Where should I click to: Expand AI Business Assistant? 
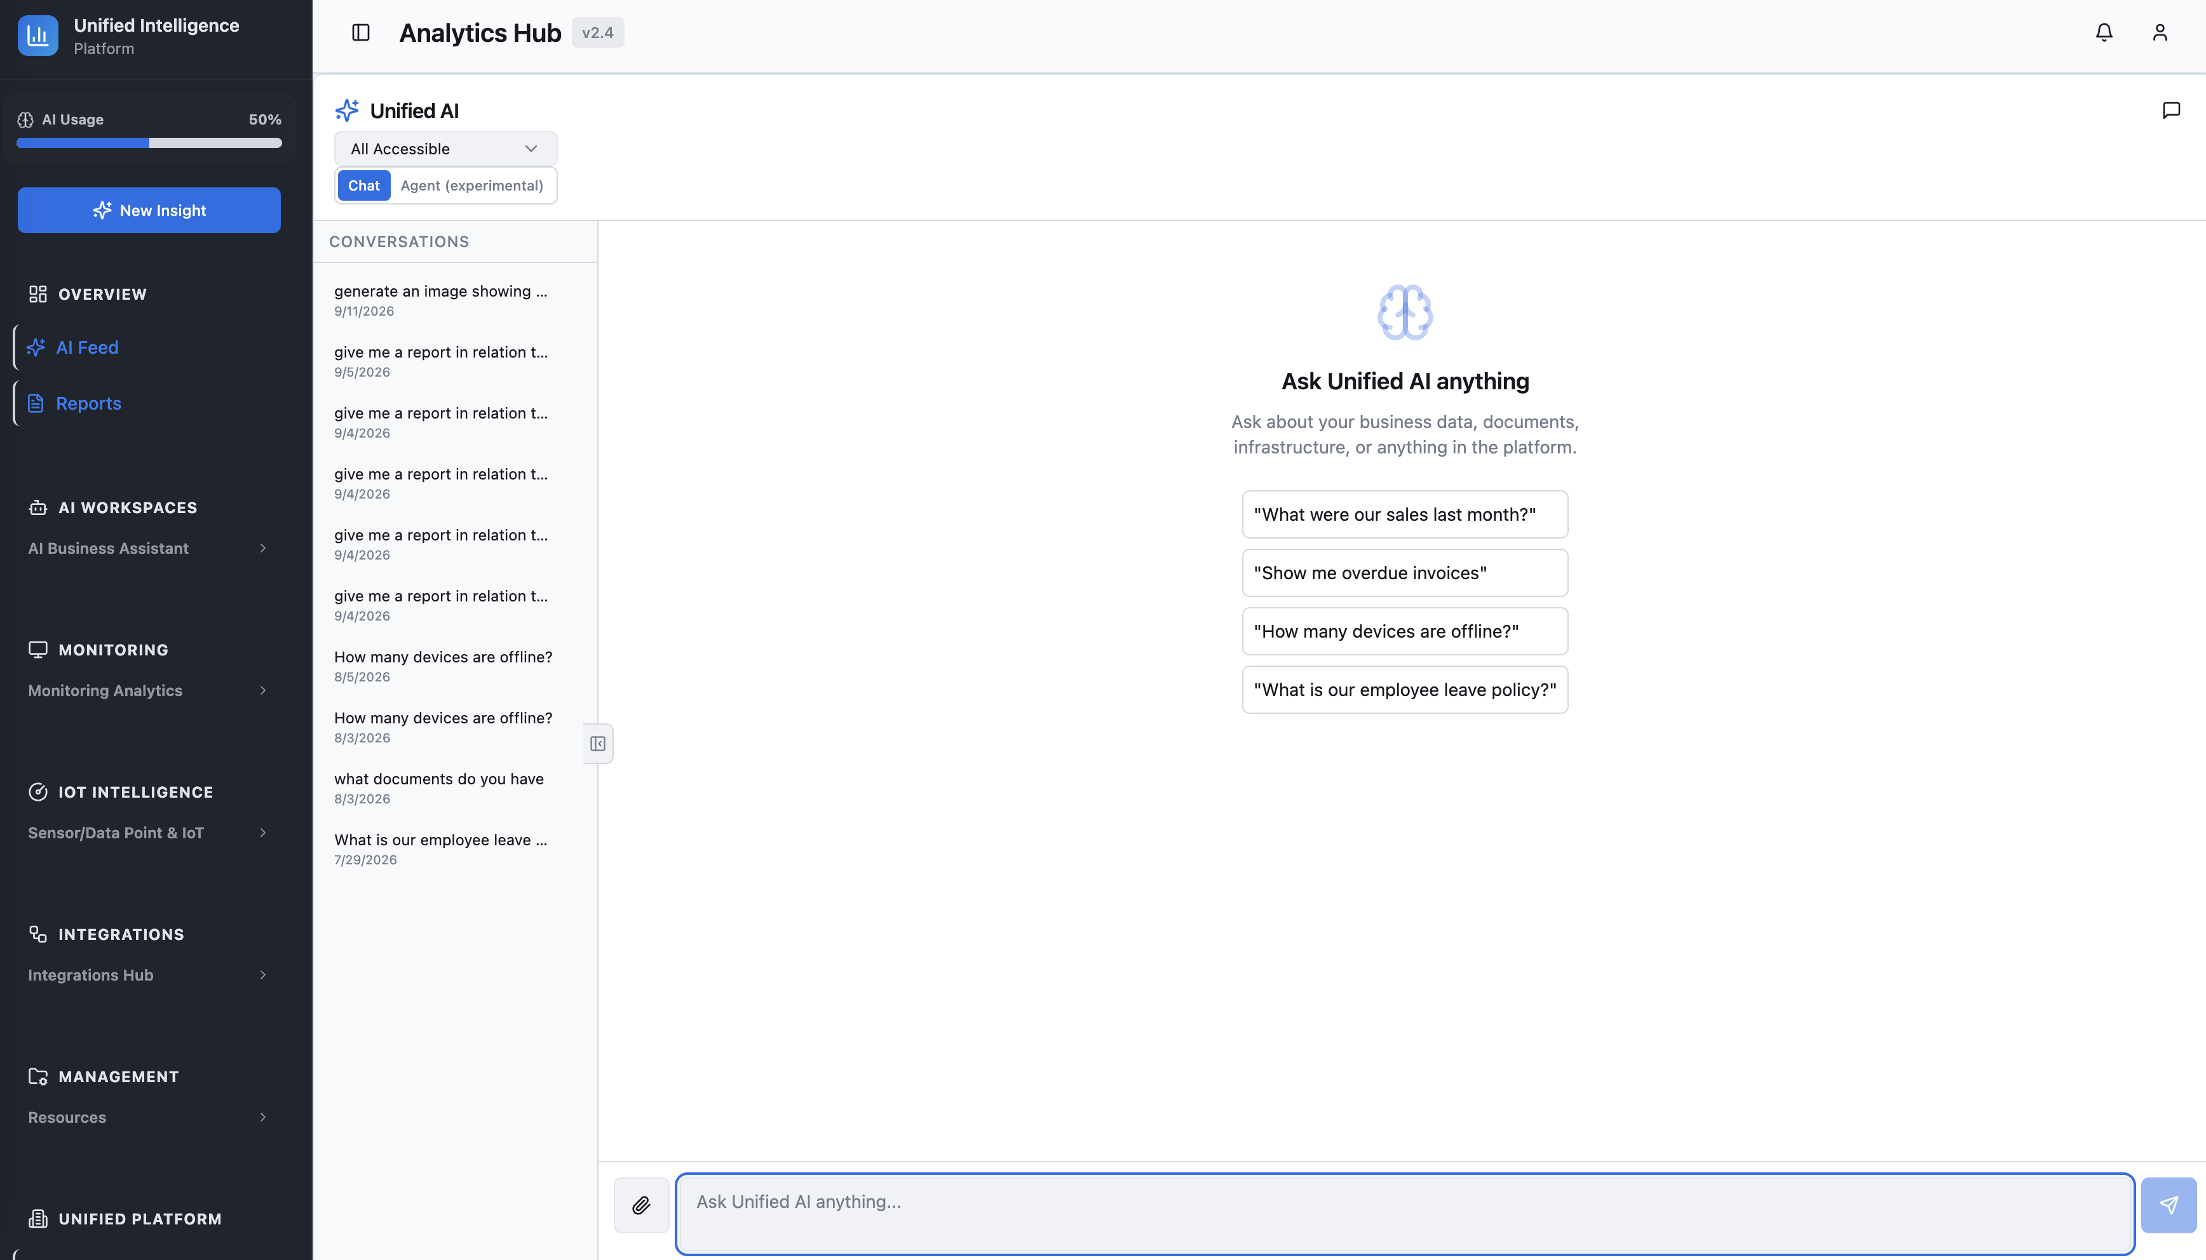click(x=149, y=548)
